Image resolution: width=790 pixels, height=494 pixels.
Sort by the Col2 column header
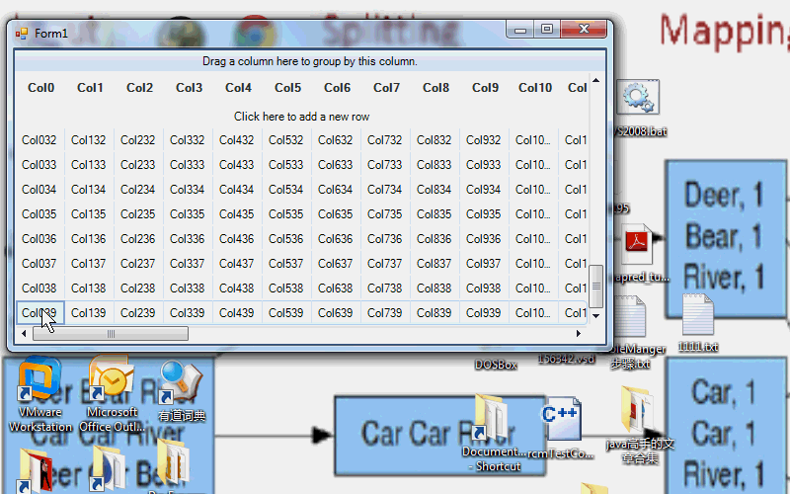[x=139, y=88]
